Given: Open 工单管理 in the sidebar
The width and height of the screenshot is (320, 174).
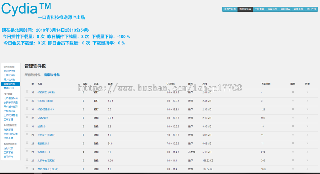Looking at the screenshot, I should [x=8, y=120].
